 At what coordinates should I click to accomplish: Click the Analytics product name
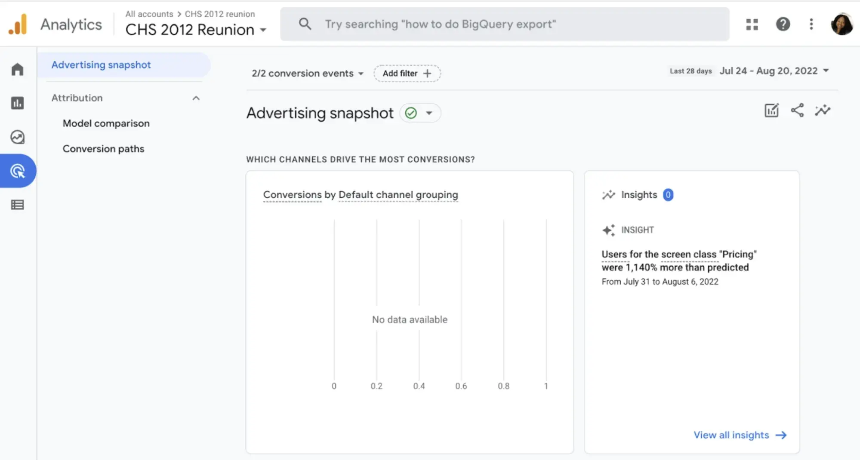click(x=71, y=25)
